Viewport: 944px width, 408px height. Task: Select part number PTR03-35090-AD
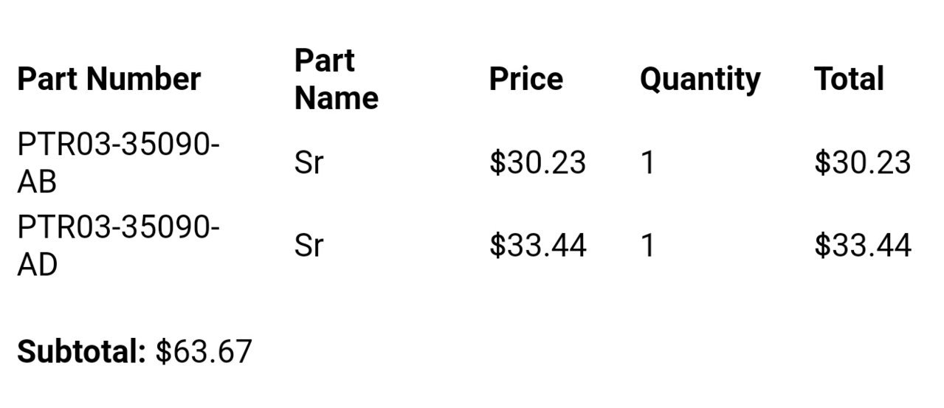[x=118, y=245]
